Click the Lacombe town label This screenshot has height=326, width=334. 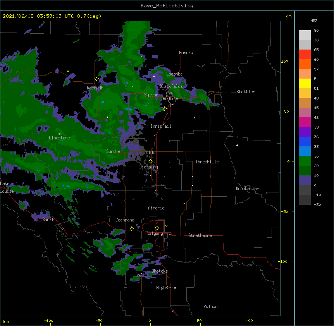pos(174,74)
